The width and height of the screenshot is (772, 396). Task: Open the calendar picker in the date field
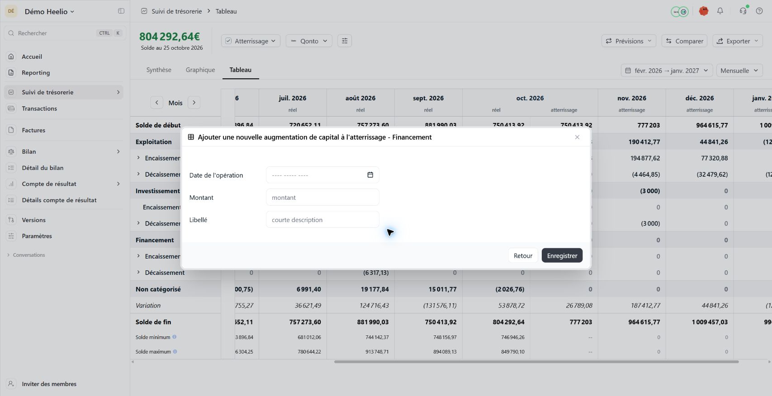pos(370,175)
